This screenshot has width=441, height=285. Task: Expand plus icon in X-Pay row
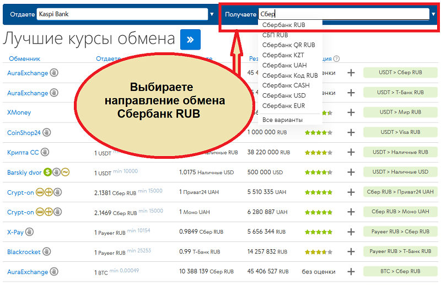351,232
